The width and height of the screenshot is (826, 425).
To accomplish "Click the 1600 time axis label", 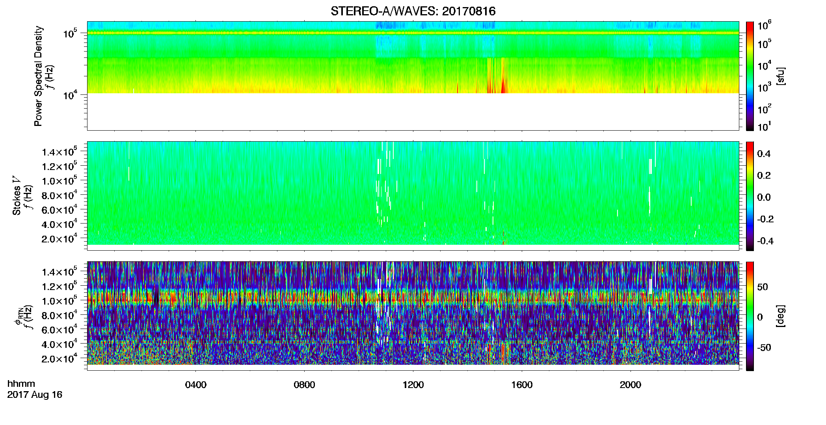I will 522,385.
